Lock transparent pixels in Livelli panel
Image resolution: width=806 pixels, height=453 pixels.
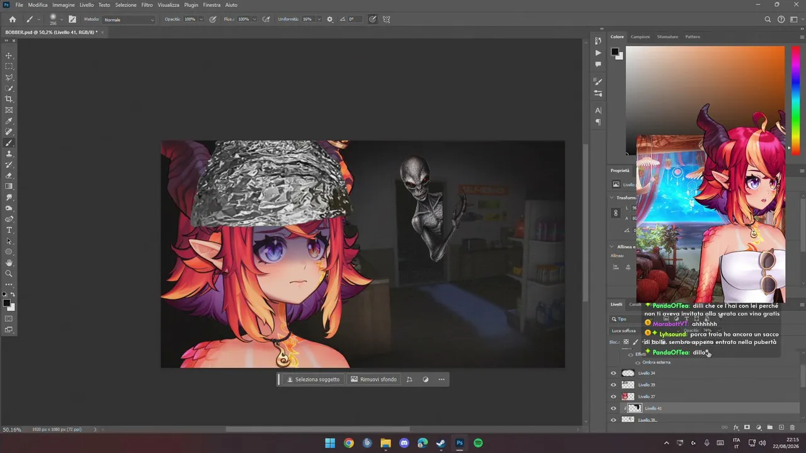tap(626, 342)
